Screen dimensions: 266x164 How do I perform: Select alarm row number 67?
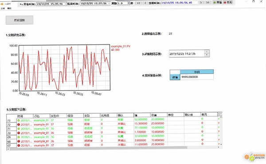click(12, 145)
